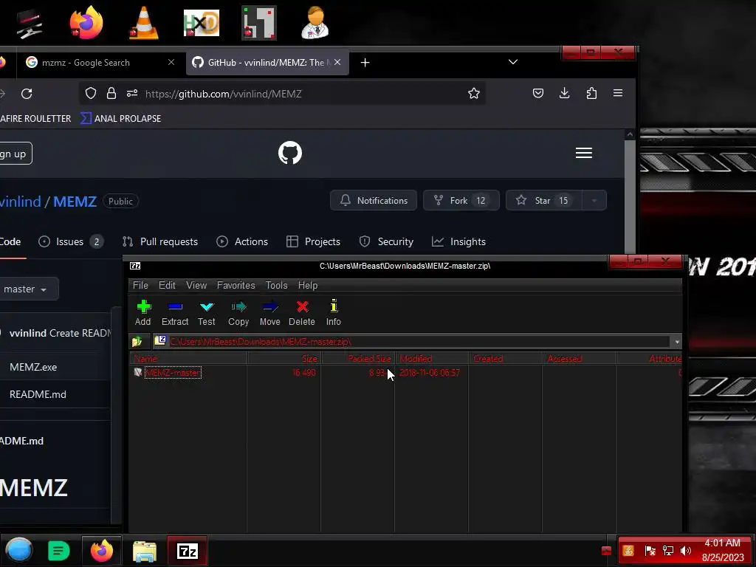This screenshot has height=567, width=756.
Task: Expand the 7-Zip address path dropdown
Action: coord(677,342)
